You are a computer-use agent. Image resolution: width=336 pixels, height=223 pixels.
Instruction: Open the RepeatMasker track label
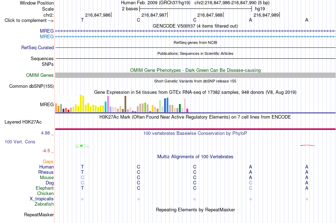tap(39, 215)
